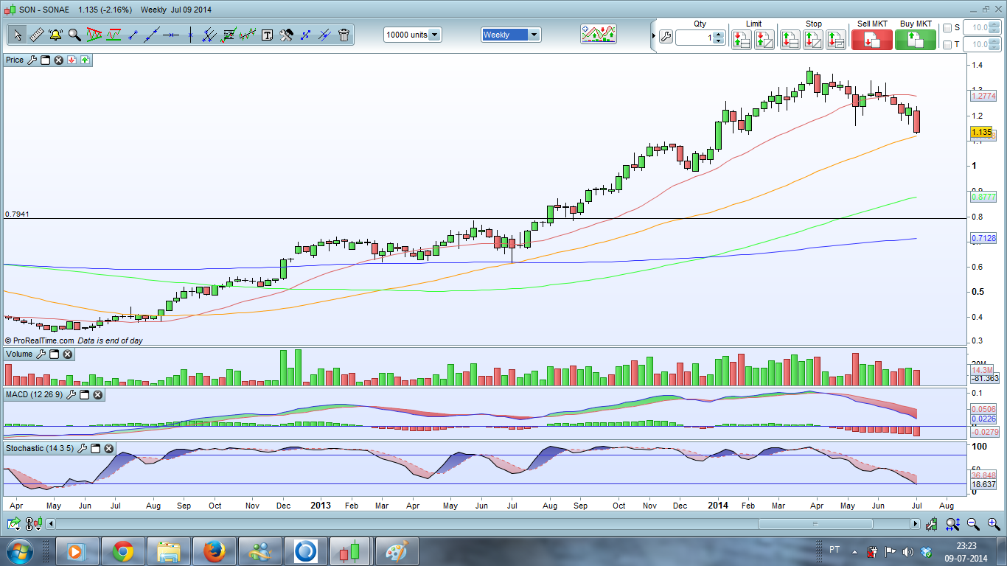Screen dimensions: 1007x566
Task: Collapse the order panel with arrow expander
Action: pos(653,36)
